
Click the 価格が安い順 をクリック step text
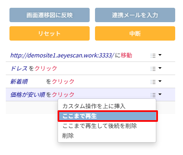tap(42, 95)
